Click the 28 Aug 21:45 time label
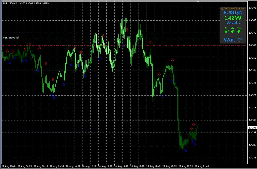This screenshot has width=257, height=169. pyautogui.click(x=202, y=166)
